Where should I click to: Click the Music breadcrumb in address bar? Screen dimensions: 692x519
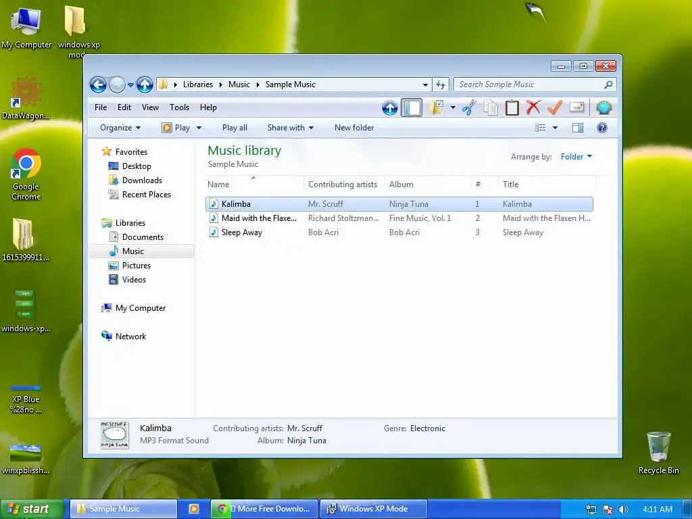pyautogui.click(x=239, y=84)
